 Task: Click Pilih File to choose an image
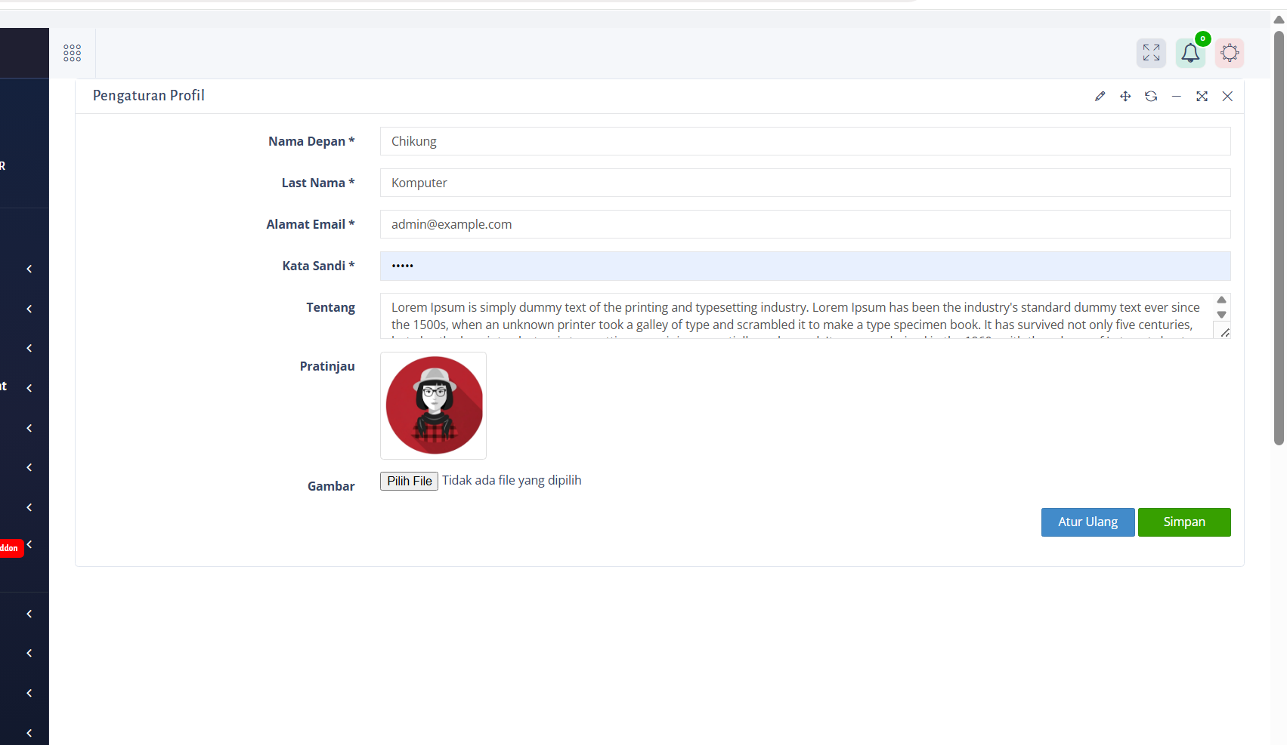click(409, 482)
